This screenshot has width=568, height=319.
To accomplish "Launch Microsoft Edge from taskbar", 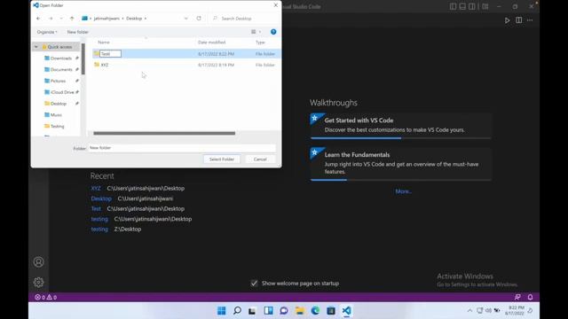I will (315, 311).
